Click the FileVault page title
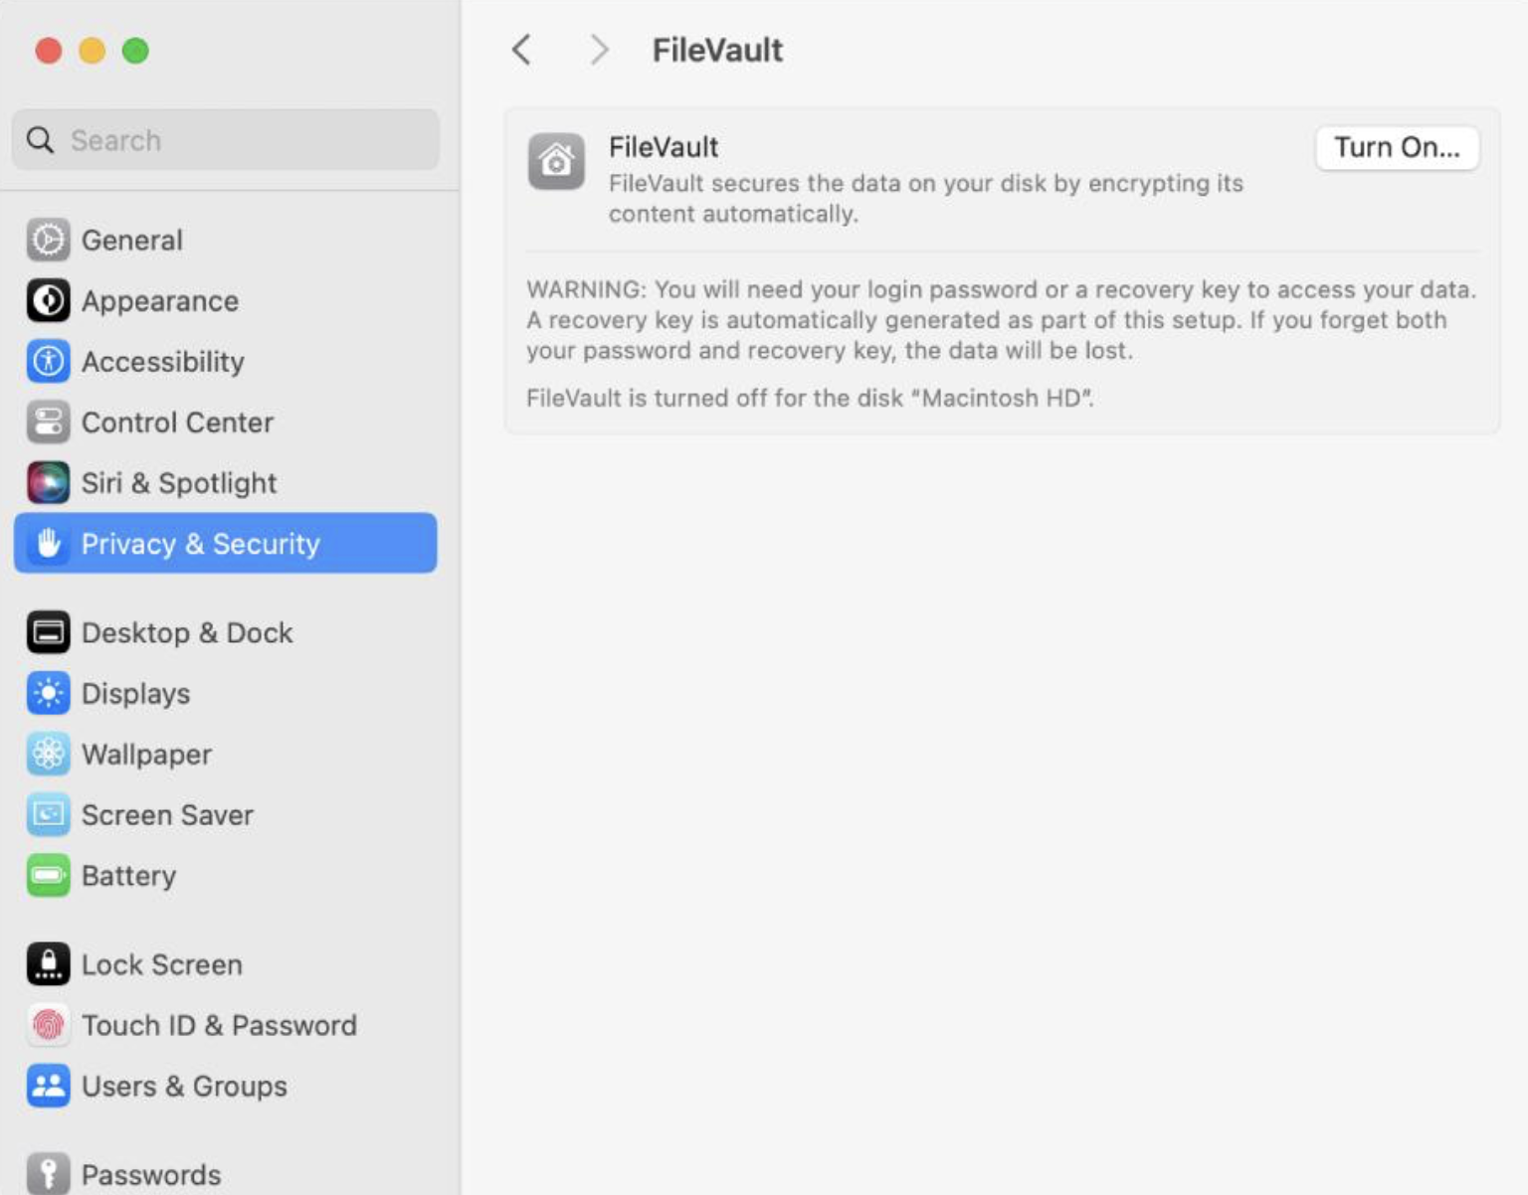The width and height of the screenshot is (1528, 1195). point(717,50)
